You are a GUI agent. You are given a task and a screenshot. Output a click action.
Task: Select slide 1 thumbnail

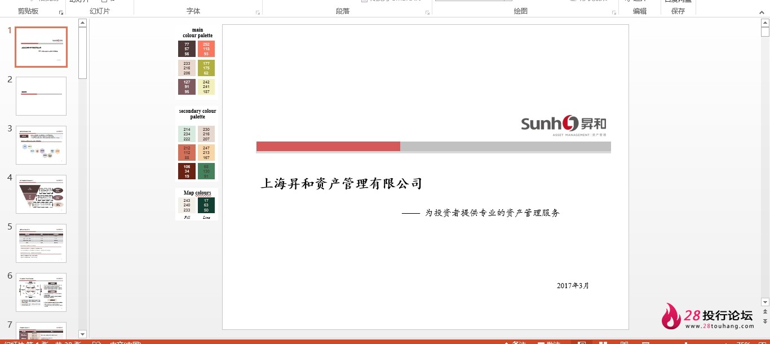(x=41, y=47)
